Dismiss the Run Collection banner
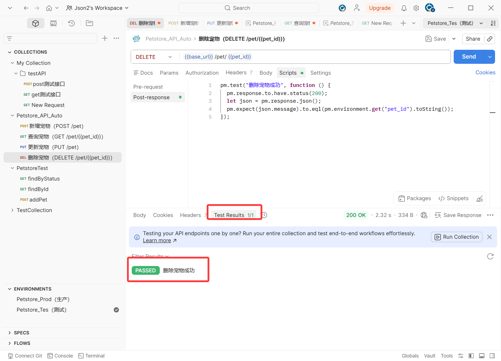This screenshot has width=501, height=361. (x=489, y=237)
